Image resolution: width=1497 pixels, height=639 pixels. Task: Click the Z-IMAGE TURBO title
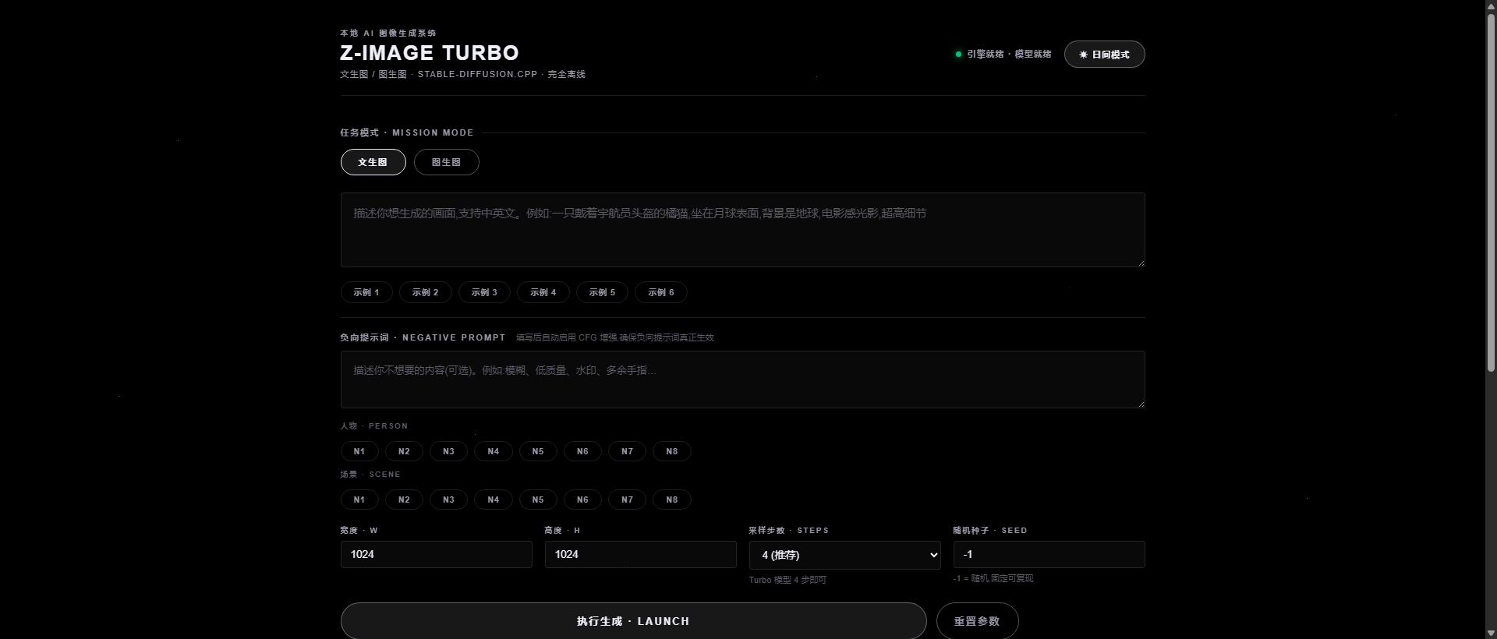(x=430, y=53)
